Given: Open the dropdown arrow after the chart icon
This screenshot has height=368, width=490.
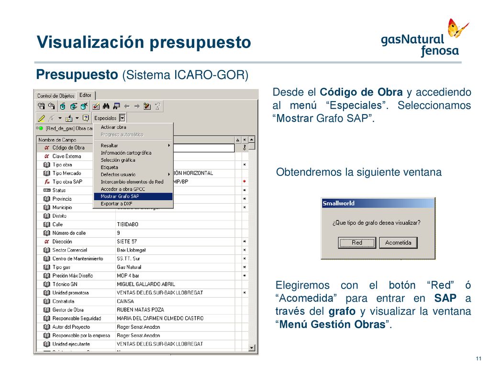Looking at the screenshot, I should (x=77, y=118).
